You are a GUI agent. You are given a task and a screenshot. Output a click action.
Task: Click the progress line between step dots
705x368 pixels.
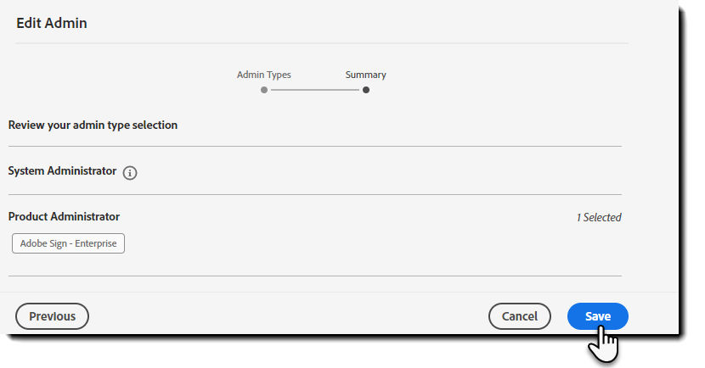click(x=315, y=90)
